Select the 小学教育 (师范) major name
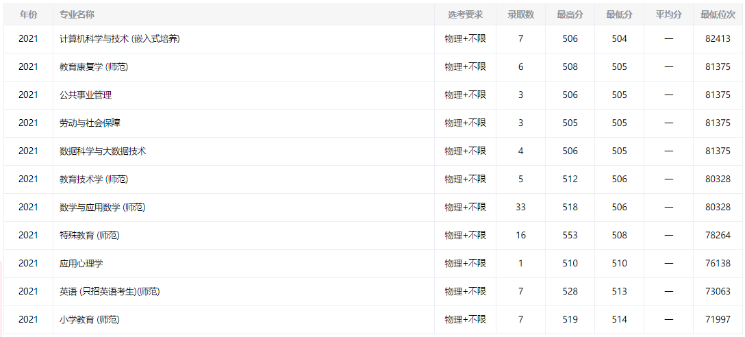 click(90, 320)
